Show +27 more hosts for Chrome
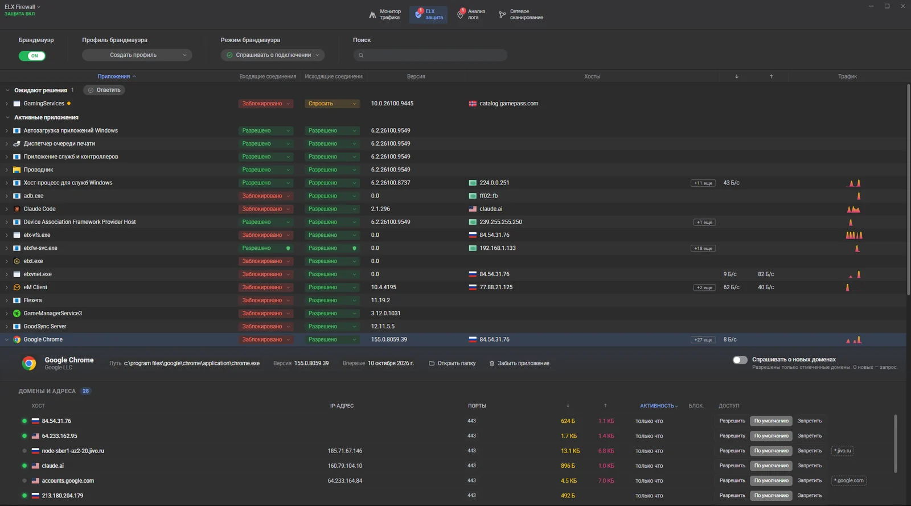 703,340
